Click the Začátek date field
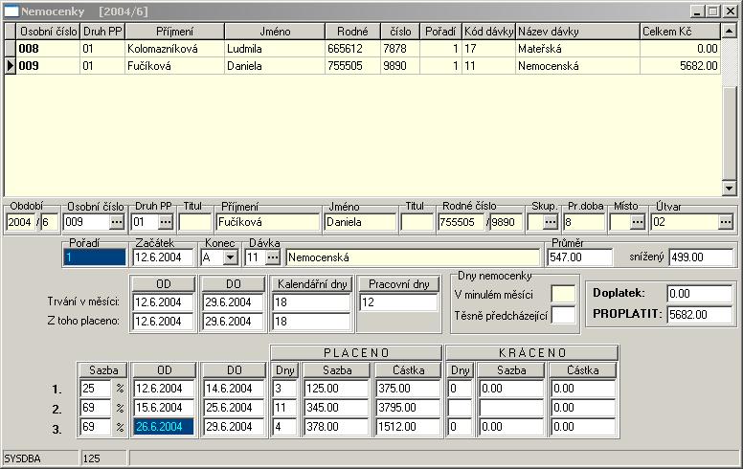This screenshot has width=743, height=469. 162,257
